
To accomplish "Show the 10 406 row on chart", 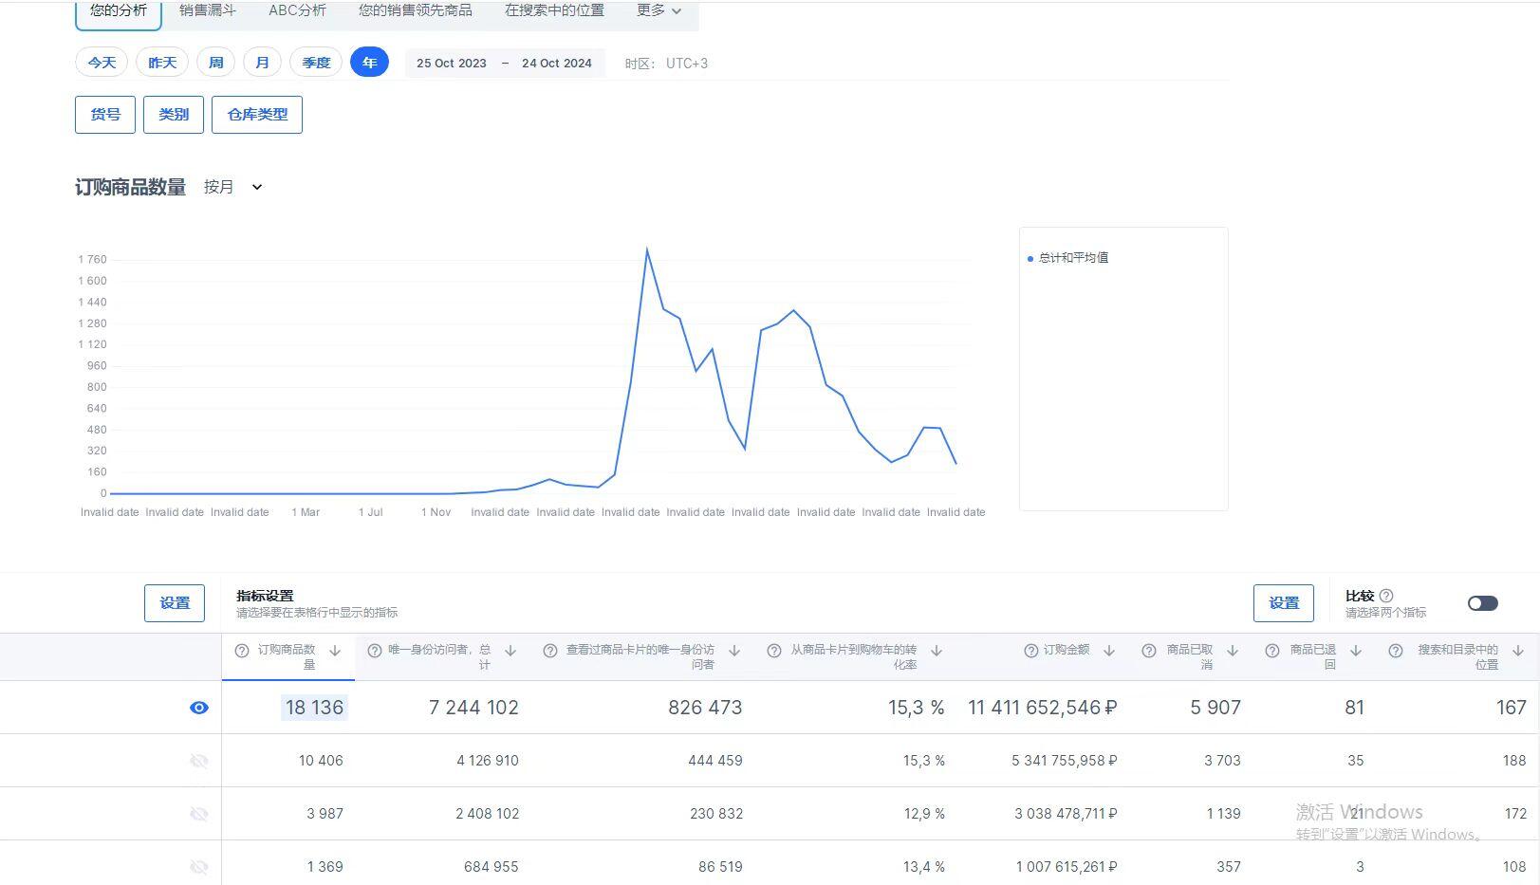I will click(x=199, y=761).
